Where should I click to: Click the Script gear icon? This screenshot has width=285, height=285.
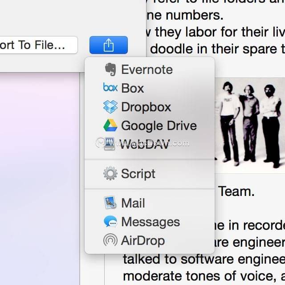(110, 174)
